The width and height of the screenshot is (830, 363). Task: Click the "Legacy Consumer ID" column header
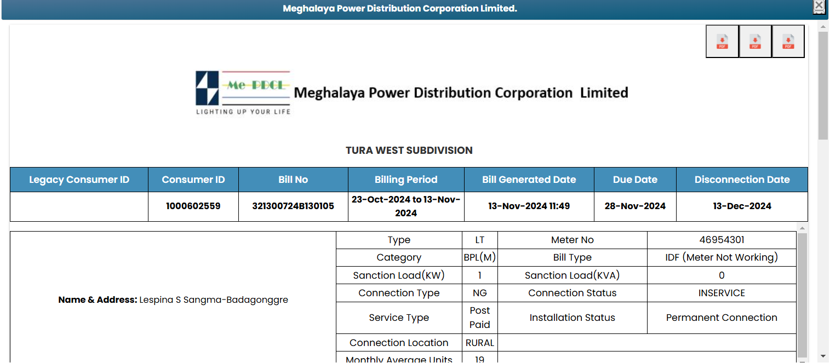[x=79, y=180]
